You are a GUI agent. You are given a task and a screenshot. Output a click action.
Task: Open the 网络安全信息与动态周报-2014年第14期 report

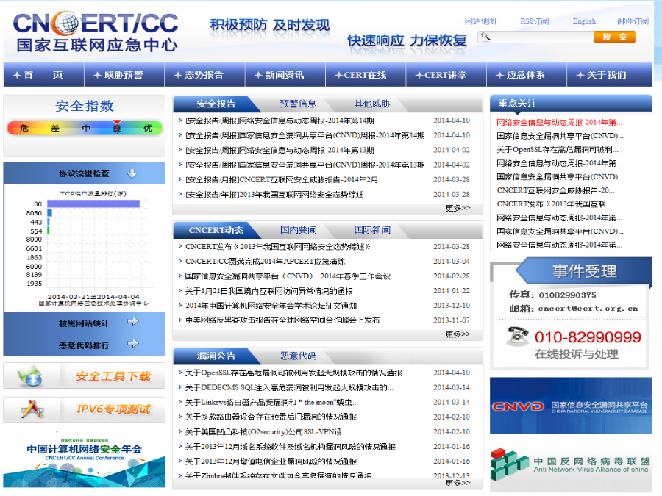[280, 121]
